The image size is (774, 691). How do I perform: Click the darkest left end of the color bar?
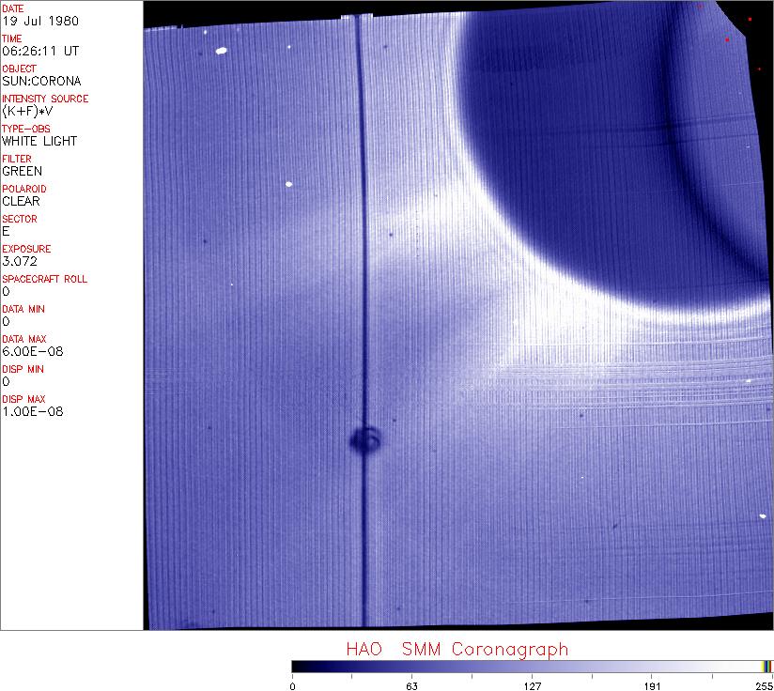coord(297,666)
